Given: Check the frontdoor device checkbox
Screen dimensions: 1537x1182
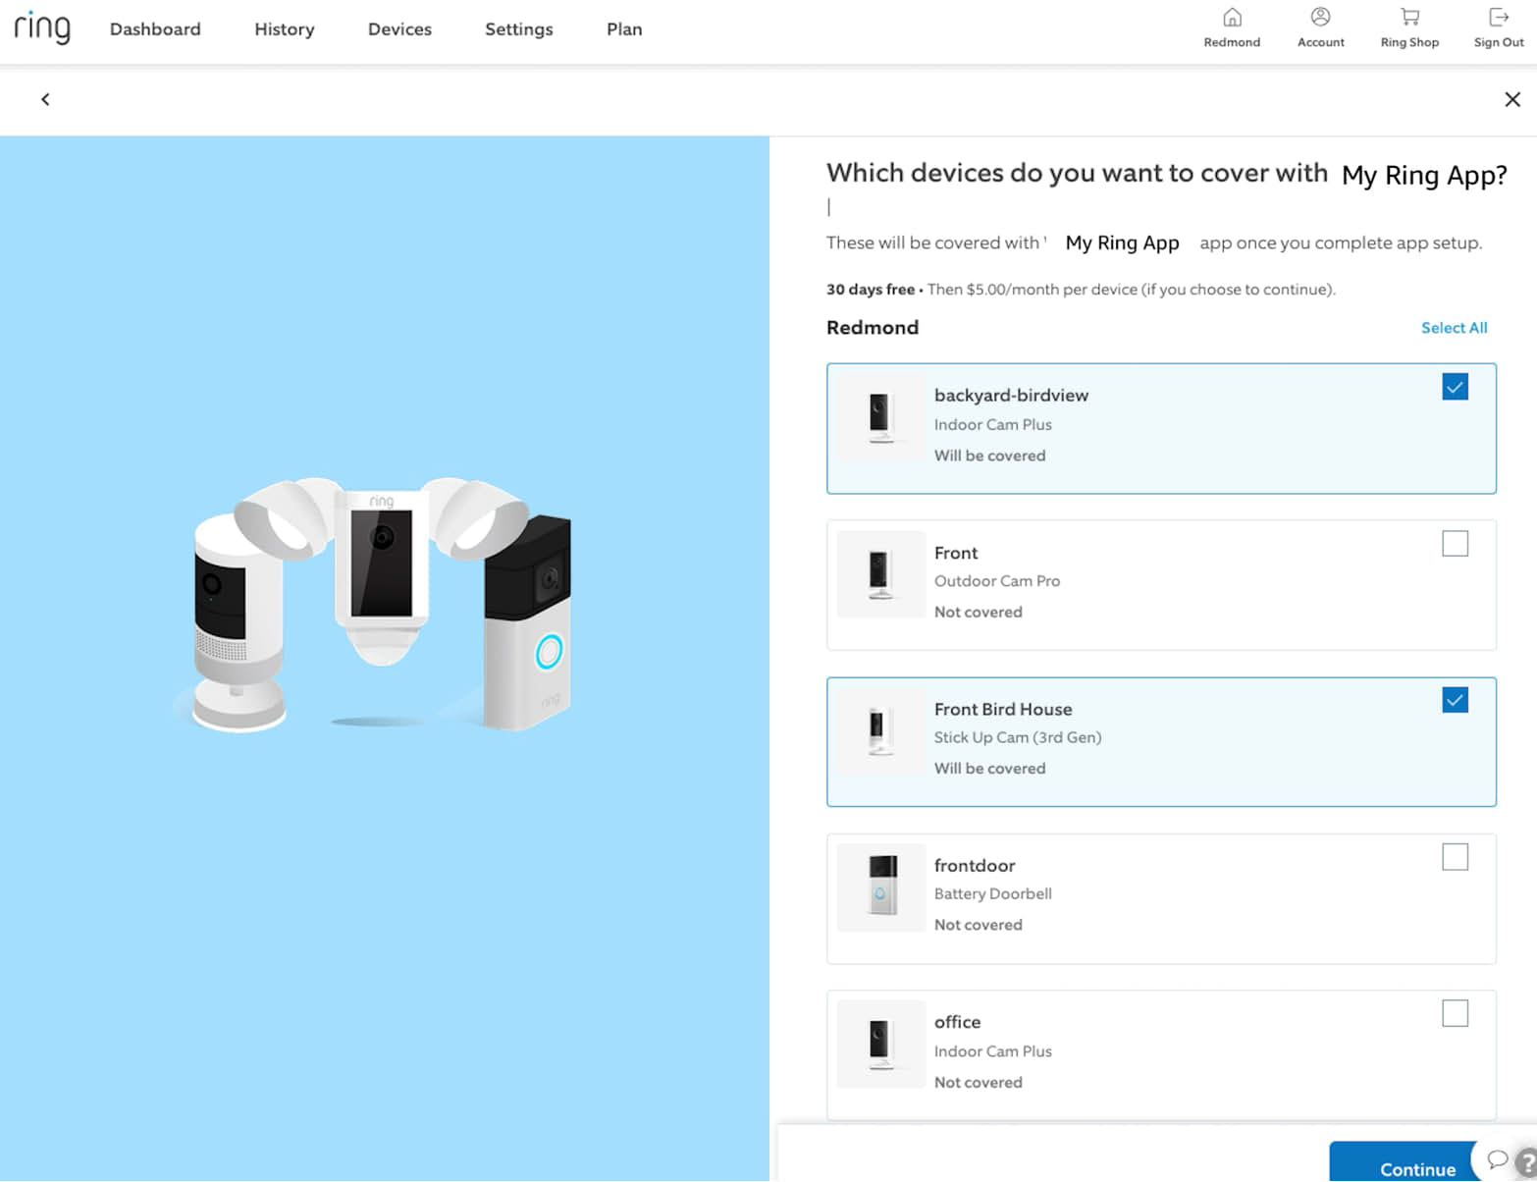Looking at the screenshot, I should (1455, 857).
